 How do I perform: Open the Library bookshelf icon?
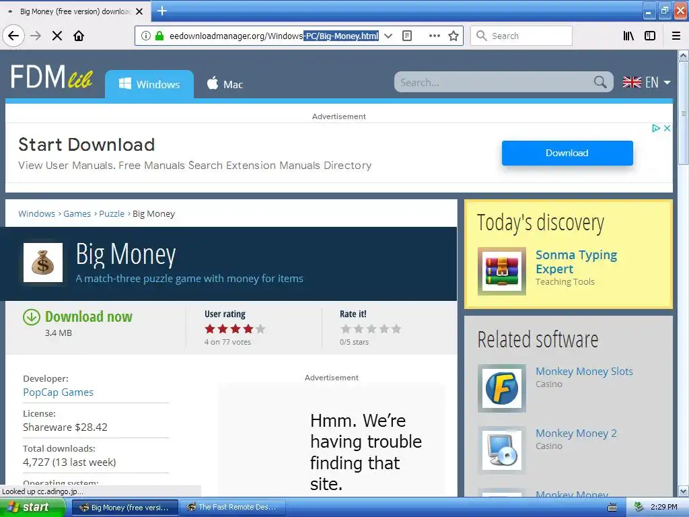point(628,36)
